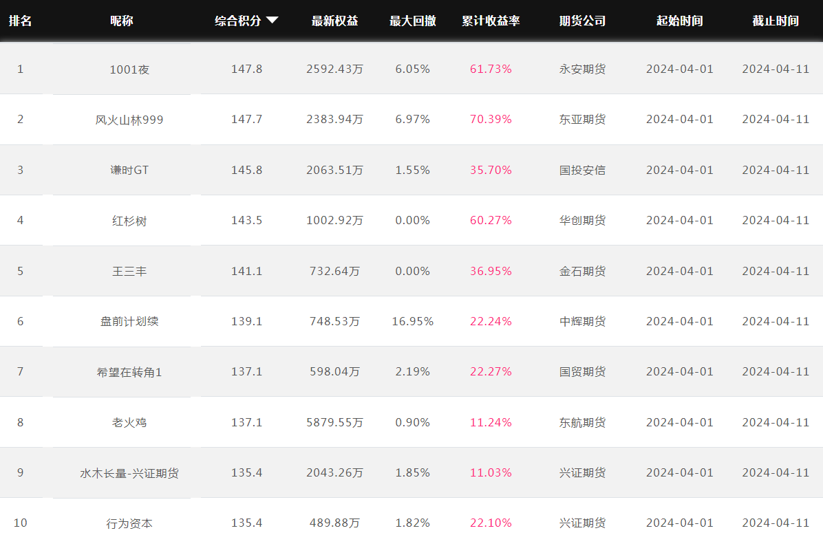Click score 145.8

coord(246,170)
